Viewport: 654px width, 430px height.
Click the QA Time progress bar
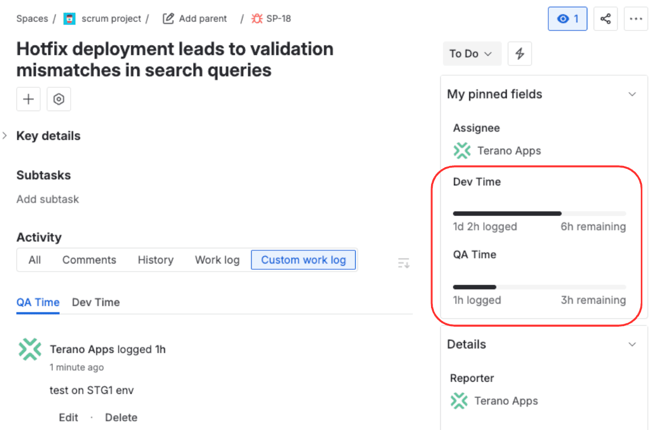(x=539, y=287)
